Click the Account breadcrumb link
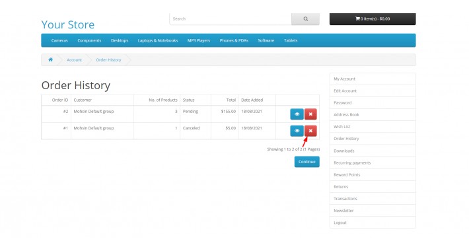Image resolution: width=469 pixels, height=251 pixels. [x=74, y=60]
